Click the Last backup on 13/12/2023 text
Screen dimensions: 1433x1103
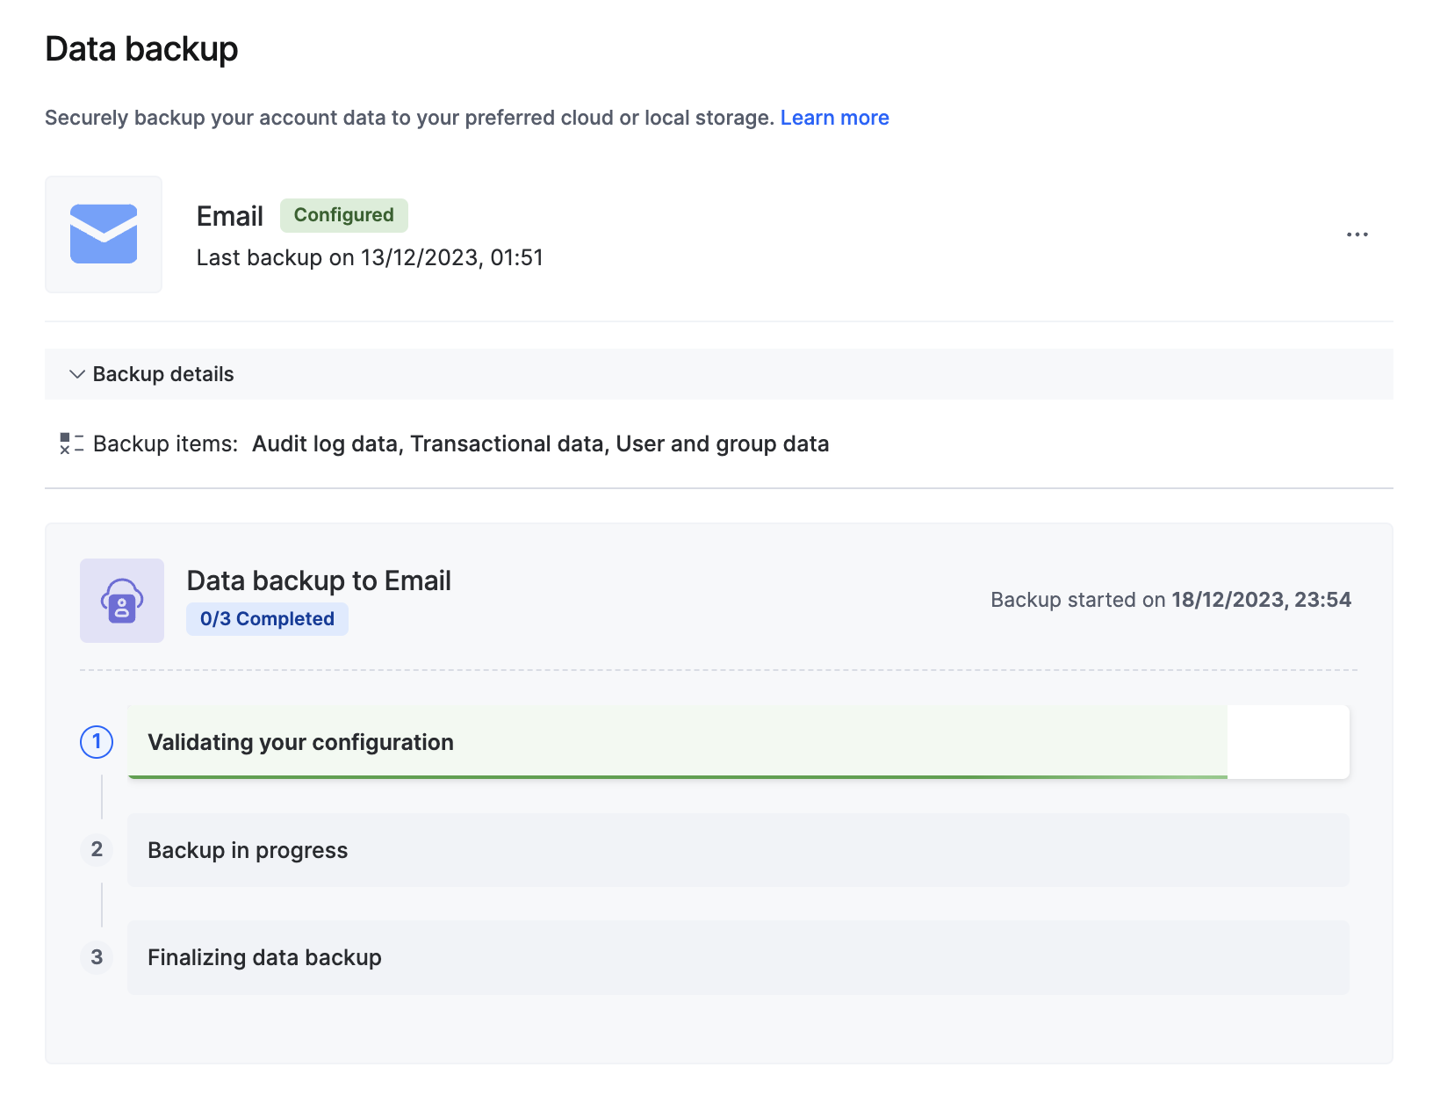coord(370,257)
